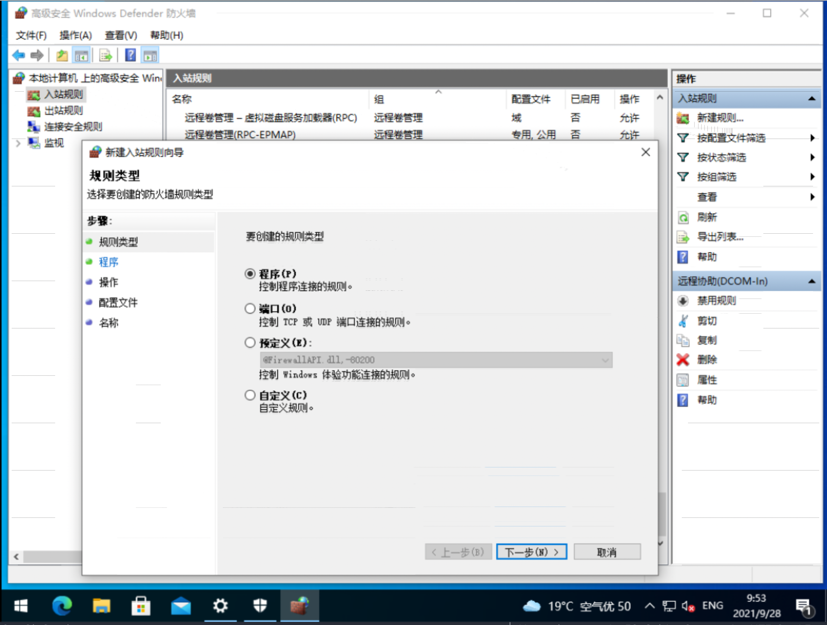Image resolution: width=827 pixels, height=625 pixels.
Task: Choose the 自定义(C) radio button
Action: (250, 395)
